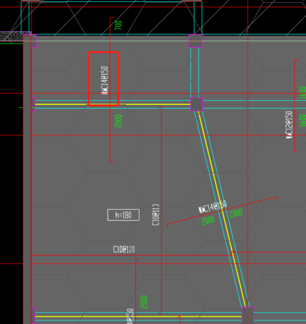Image resolution: width=306 pixels, height=324 pixels.
Task: Click the vertical "2000" just below the upper yellow beam
Action: (118, 121)
